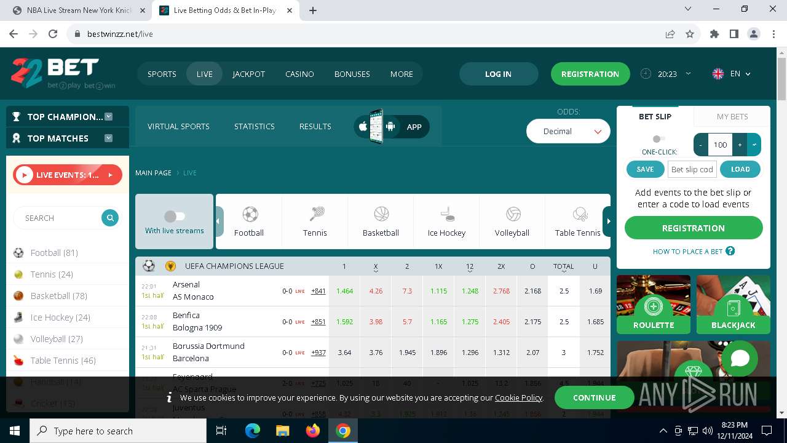Toggle the With live streams switch

pyautogui.click(x=175, y=216)
